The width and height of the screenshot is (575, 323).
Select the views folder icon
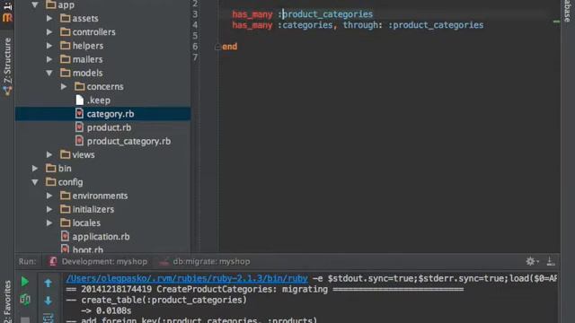pos(66,154)
